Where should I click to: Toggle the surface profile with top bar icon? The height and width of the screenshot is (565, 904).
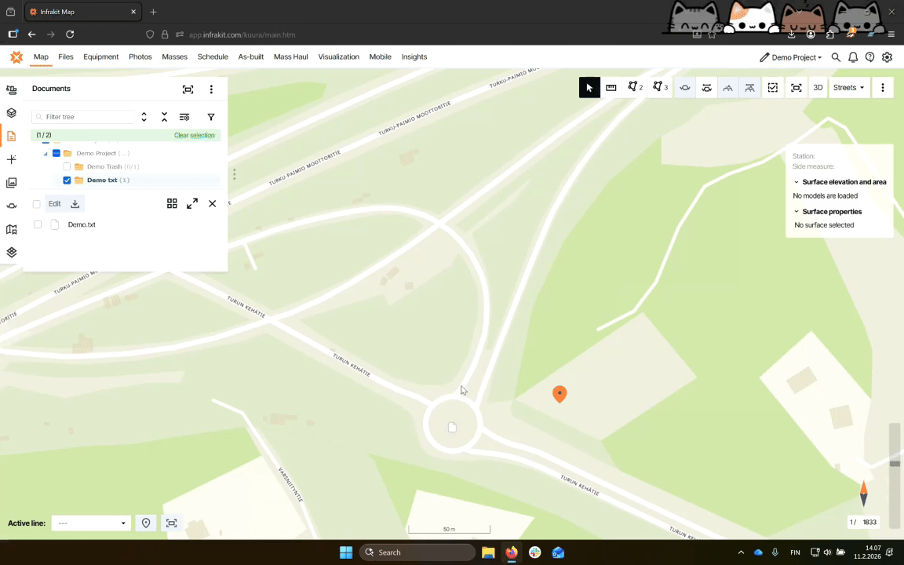click(749, 88)
